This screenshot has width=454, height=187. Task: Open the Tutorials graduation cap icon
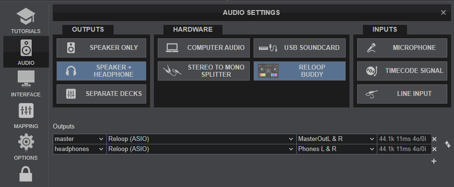[26, 17]
